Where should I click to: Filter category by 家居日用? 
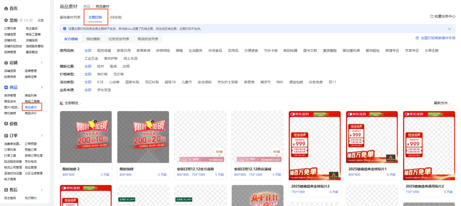[124, 50]
